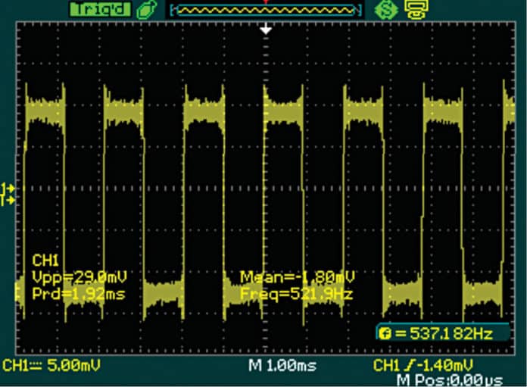The image size is (527, 387).
Task: Click the 537.182Hz counter readout
Action: pos(451,334)
